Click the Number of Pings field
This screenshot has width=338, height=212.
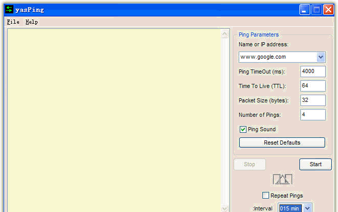[x=313, y=115]
